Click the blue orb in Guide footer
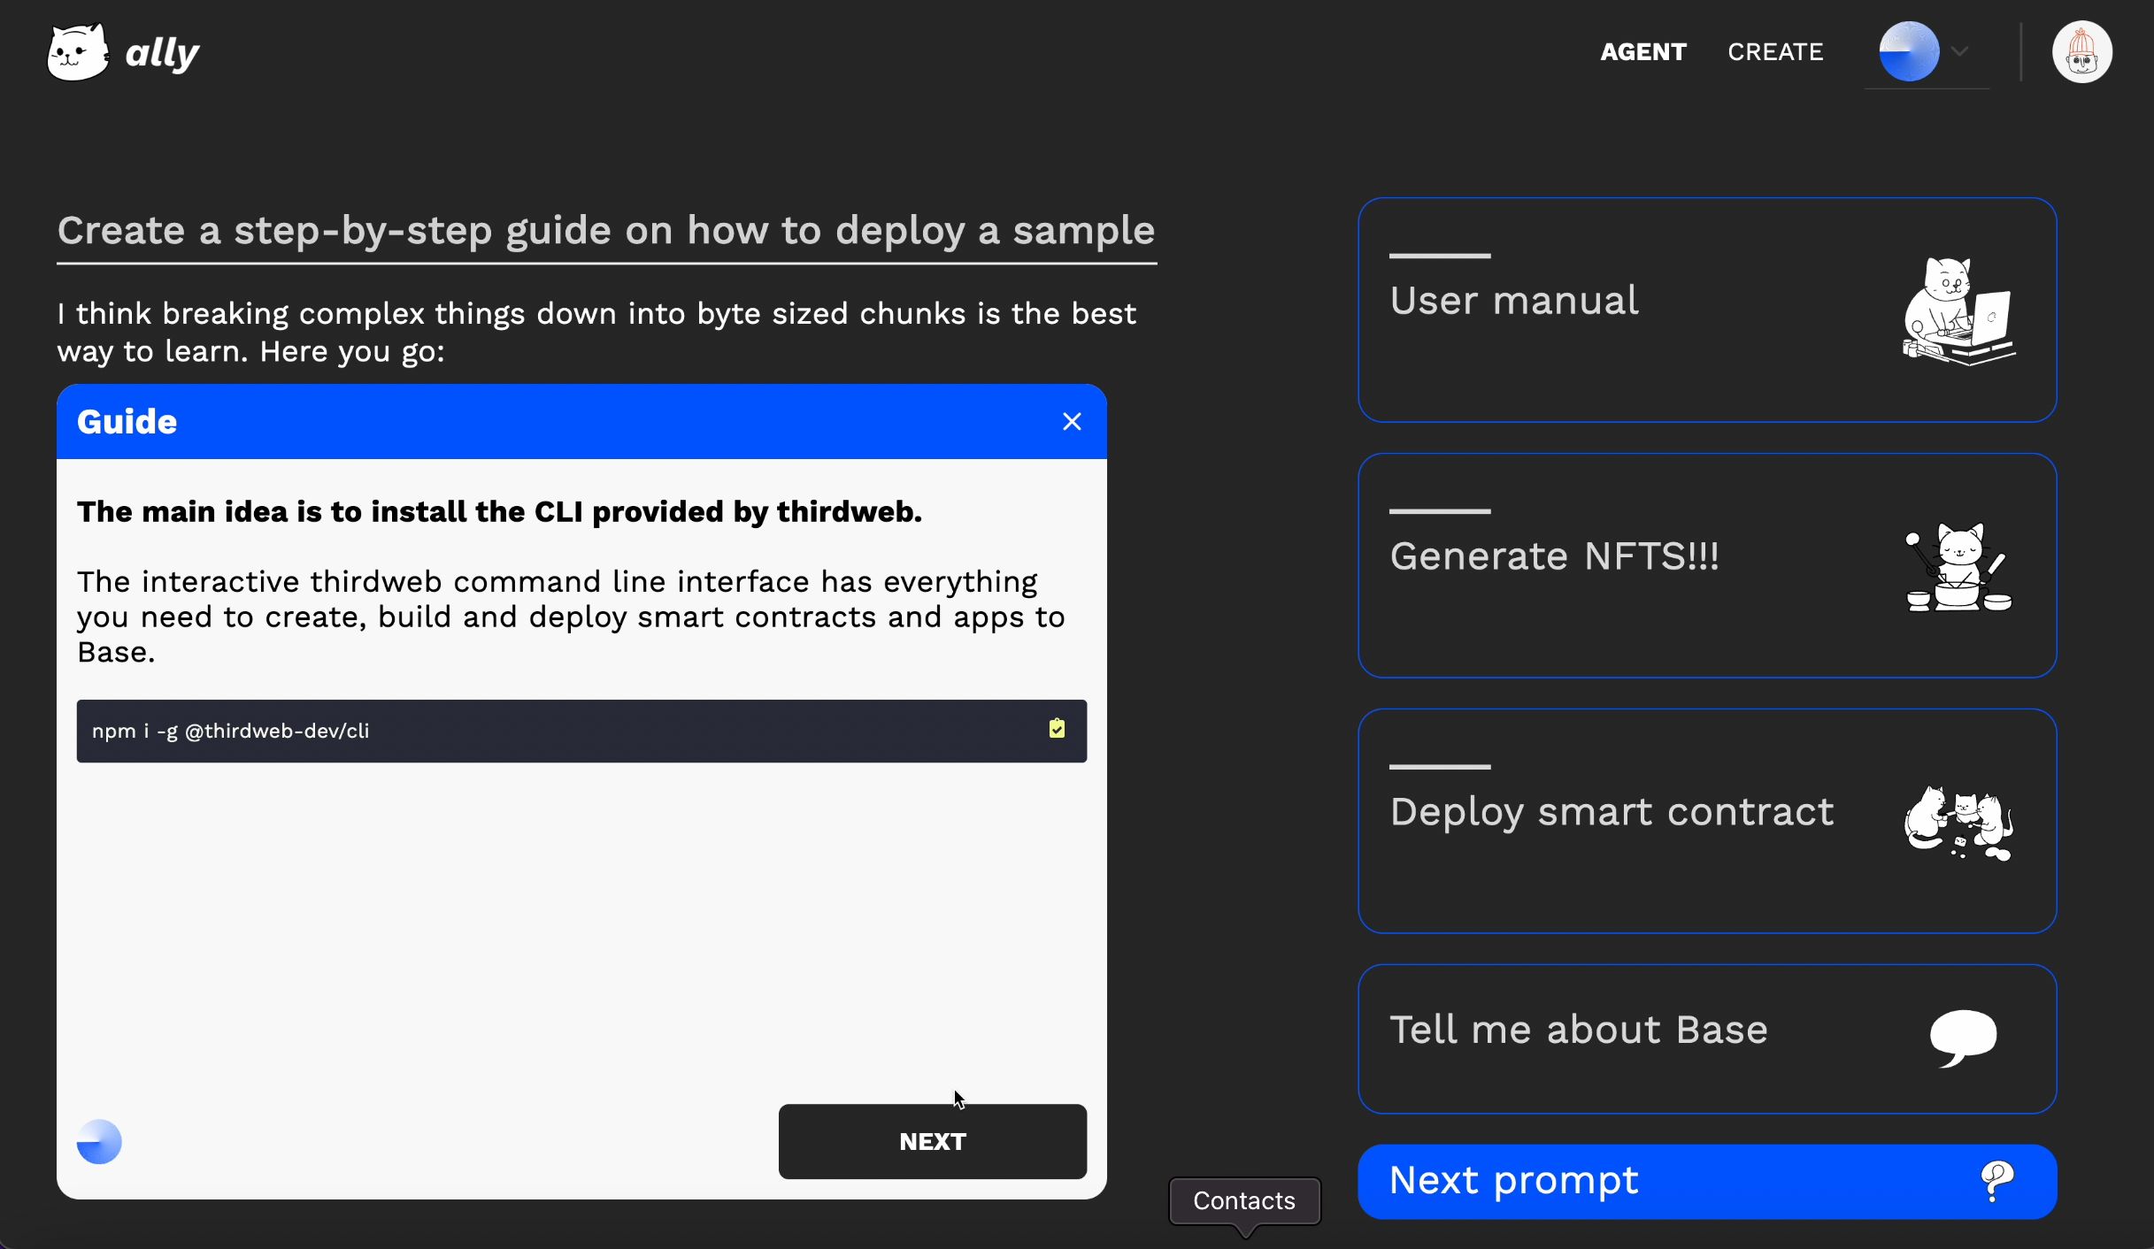This screenshot has height=1249, width=2154. pos(99,1142)
